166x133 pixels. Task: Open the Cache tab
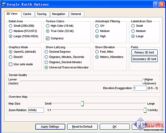(x=28, y=14)
